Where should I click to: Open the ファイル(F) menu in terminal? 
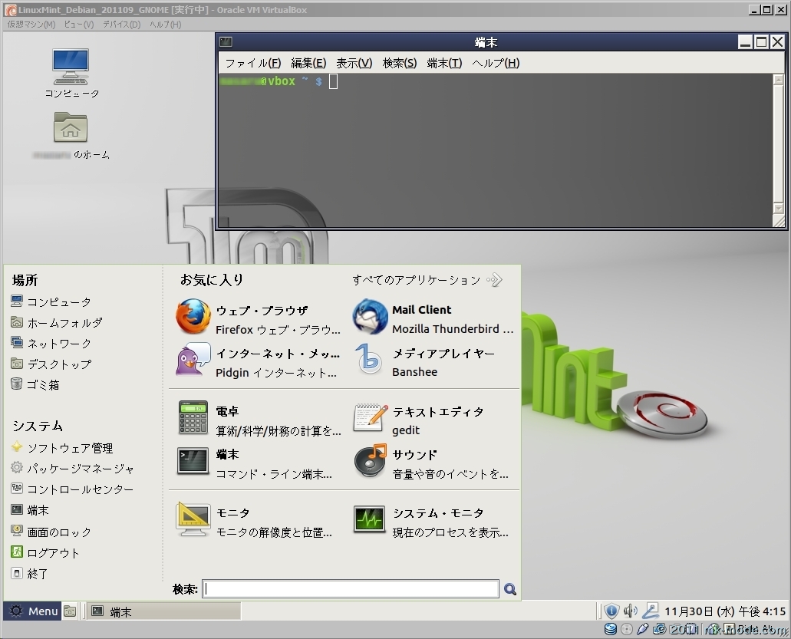tap(252, 63)
